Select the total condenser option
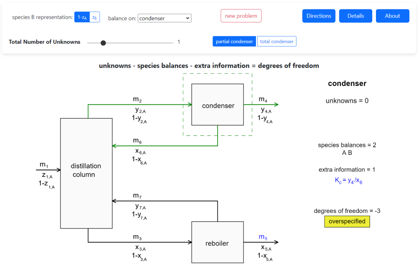The height and width of the screenshot is (272, 418). pyautogui.click(x=277, y=42)
